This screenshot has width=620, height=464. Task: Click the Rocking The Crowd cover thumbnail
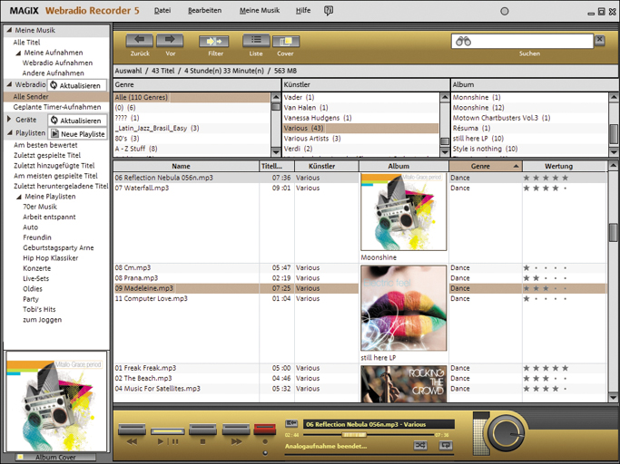pos(404,383)
